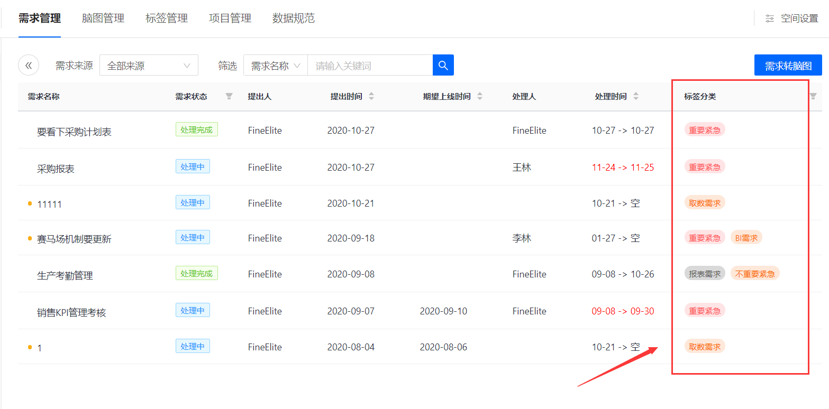Sort by 期望上线时间 arrows icon
Image resolution: width=829 pixels, height=409 pixels.
coord(480,96)
